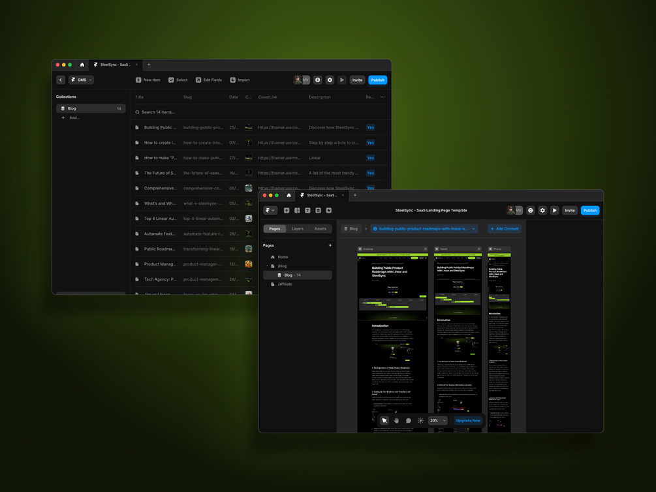Click Publish in the CMS window

(377, 80)
